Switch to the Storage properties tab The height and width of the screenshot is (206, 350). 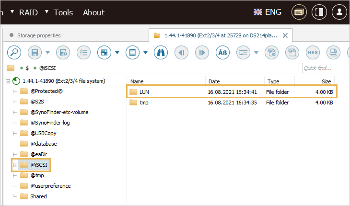[38, 35]
